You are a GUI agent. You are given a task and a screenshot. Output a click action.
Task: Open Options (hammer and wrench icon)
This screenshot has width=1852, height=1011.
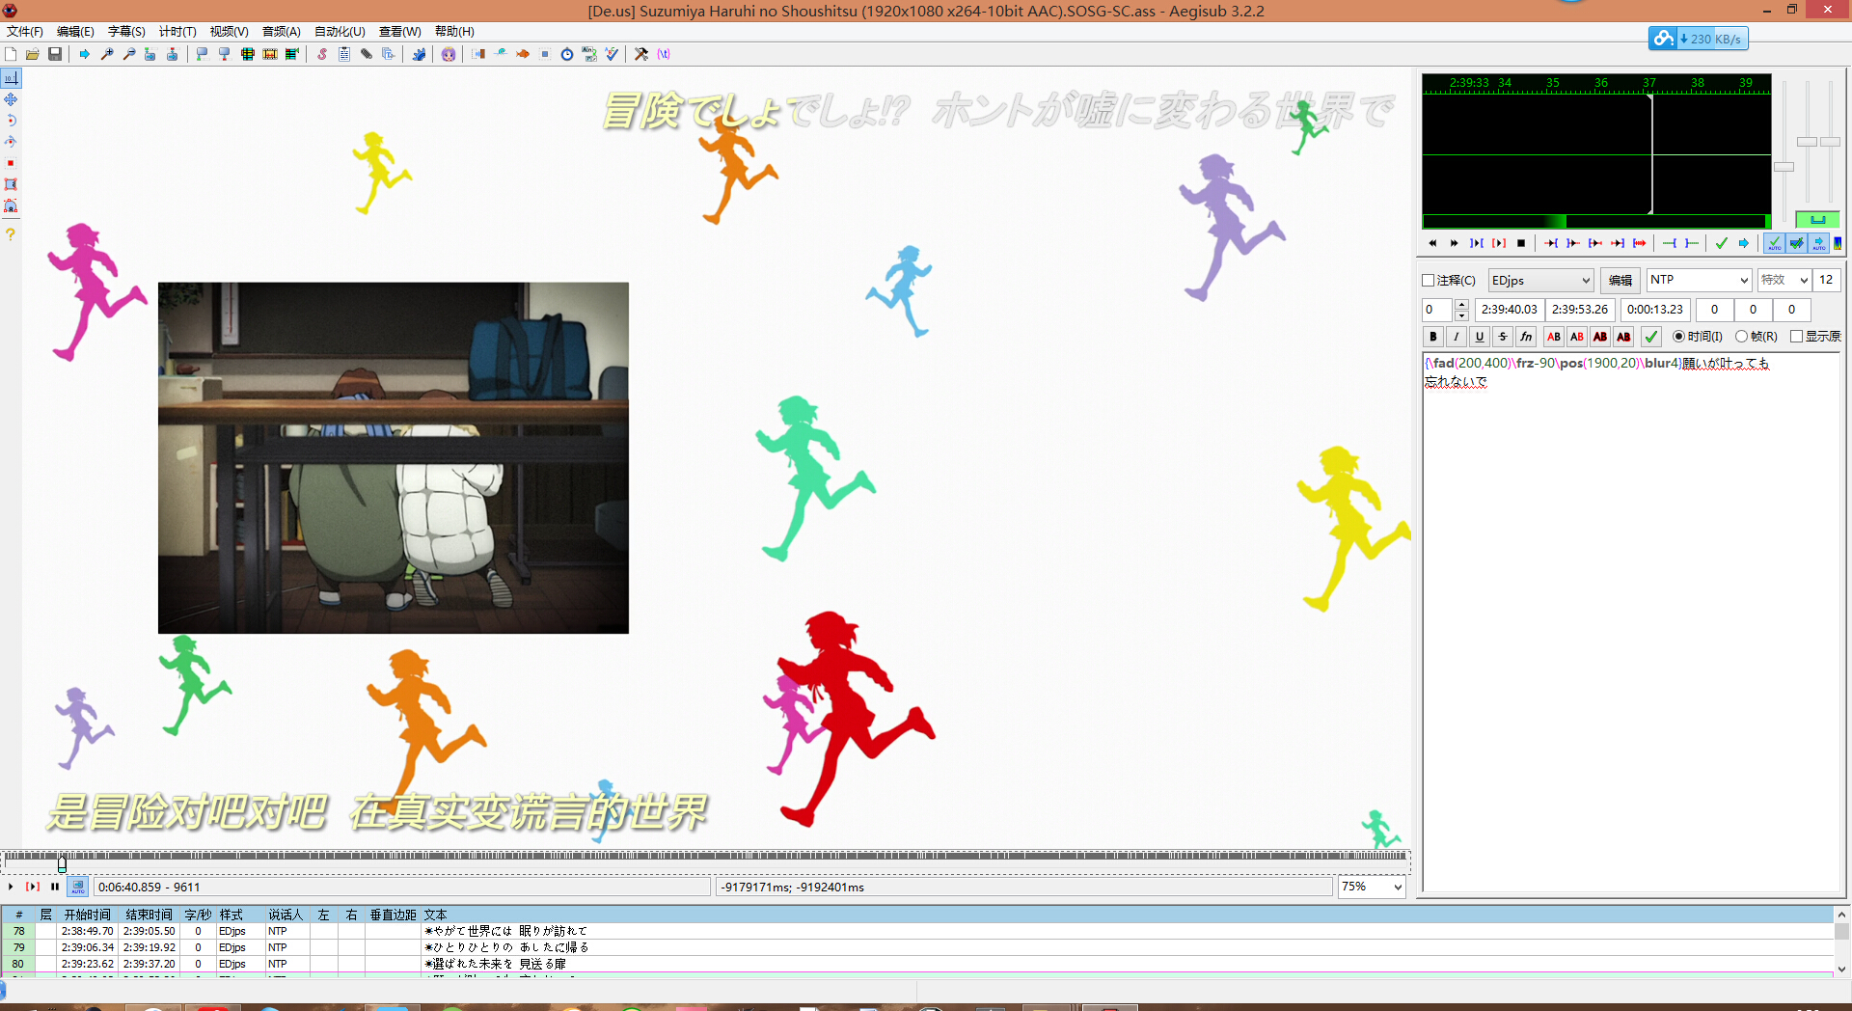pos(641,54)
